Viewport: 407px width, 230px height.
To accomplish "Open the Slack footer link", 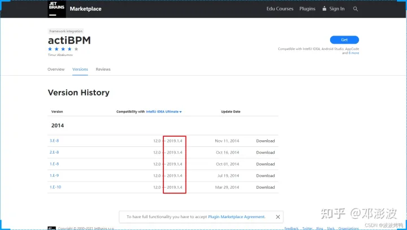I will coord(331,228).
